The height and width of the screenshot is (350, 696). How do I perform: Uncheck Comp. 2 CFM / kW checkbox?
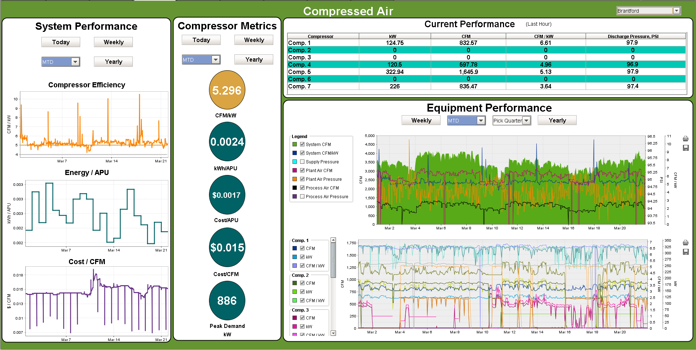(x=302, y=300)
